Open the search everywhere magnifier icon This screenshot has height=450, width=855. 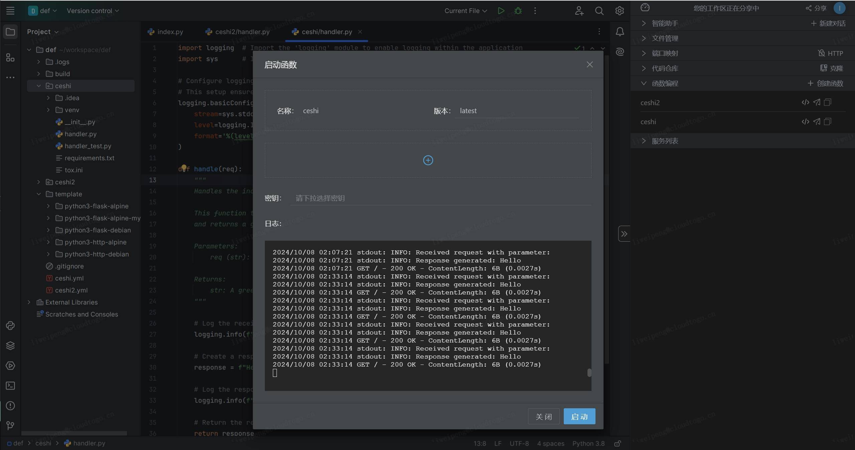tap(599, 11)
